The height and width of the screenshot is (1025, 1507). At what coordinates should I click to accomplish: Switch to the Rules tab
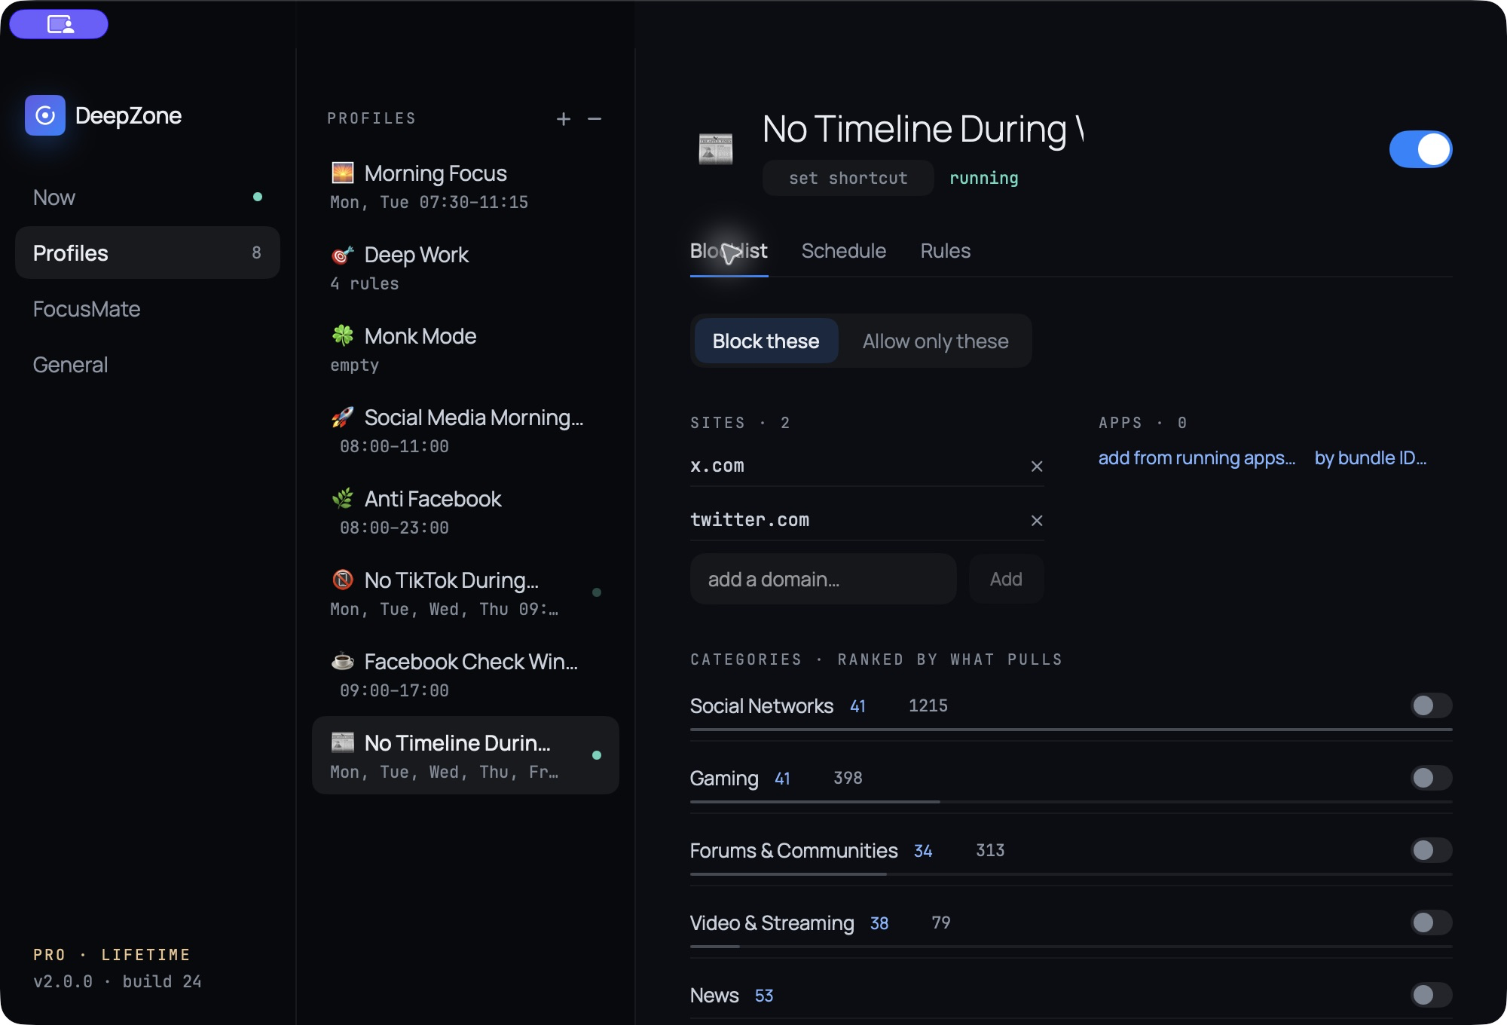click(x=946, y=251)
